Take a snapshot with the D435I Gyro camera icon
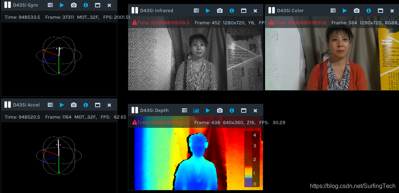The width and height of the screenshot is (399, 193). pos(74,5)
